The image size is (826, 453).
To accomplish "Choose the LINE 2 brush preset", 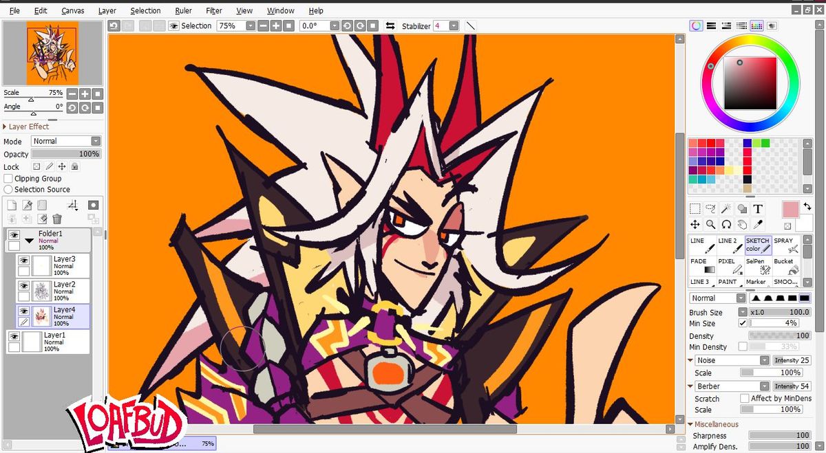I will point(730,245).
